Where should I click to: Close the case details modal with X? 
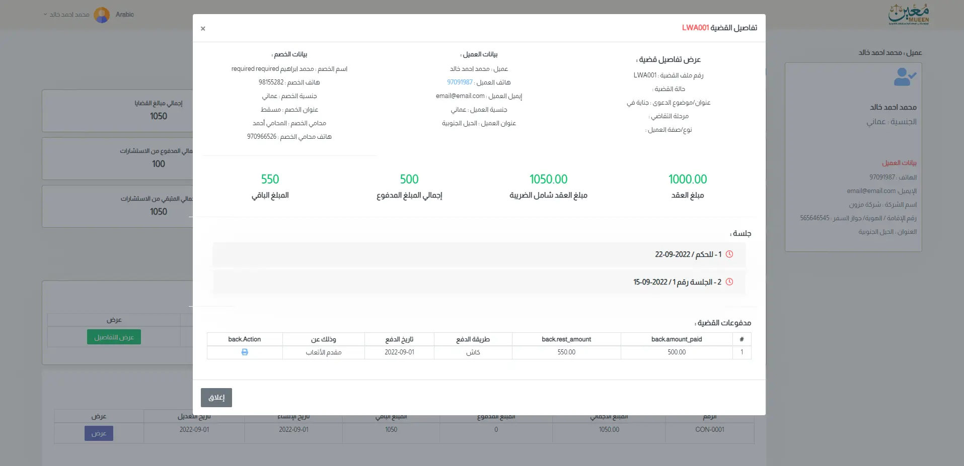tap(203, 29)
